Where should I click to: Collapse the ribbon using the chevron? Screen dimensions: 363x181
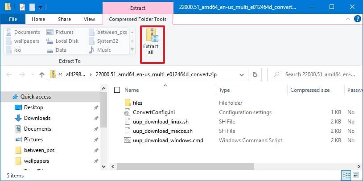coord(348,19)
